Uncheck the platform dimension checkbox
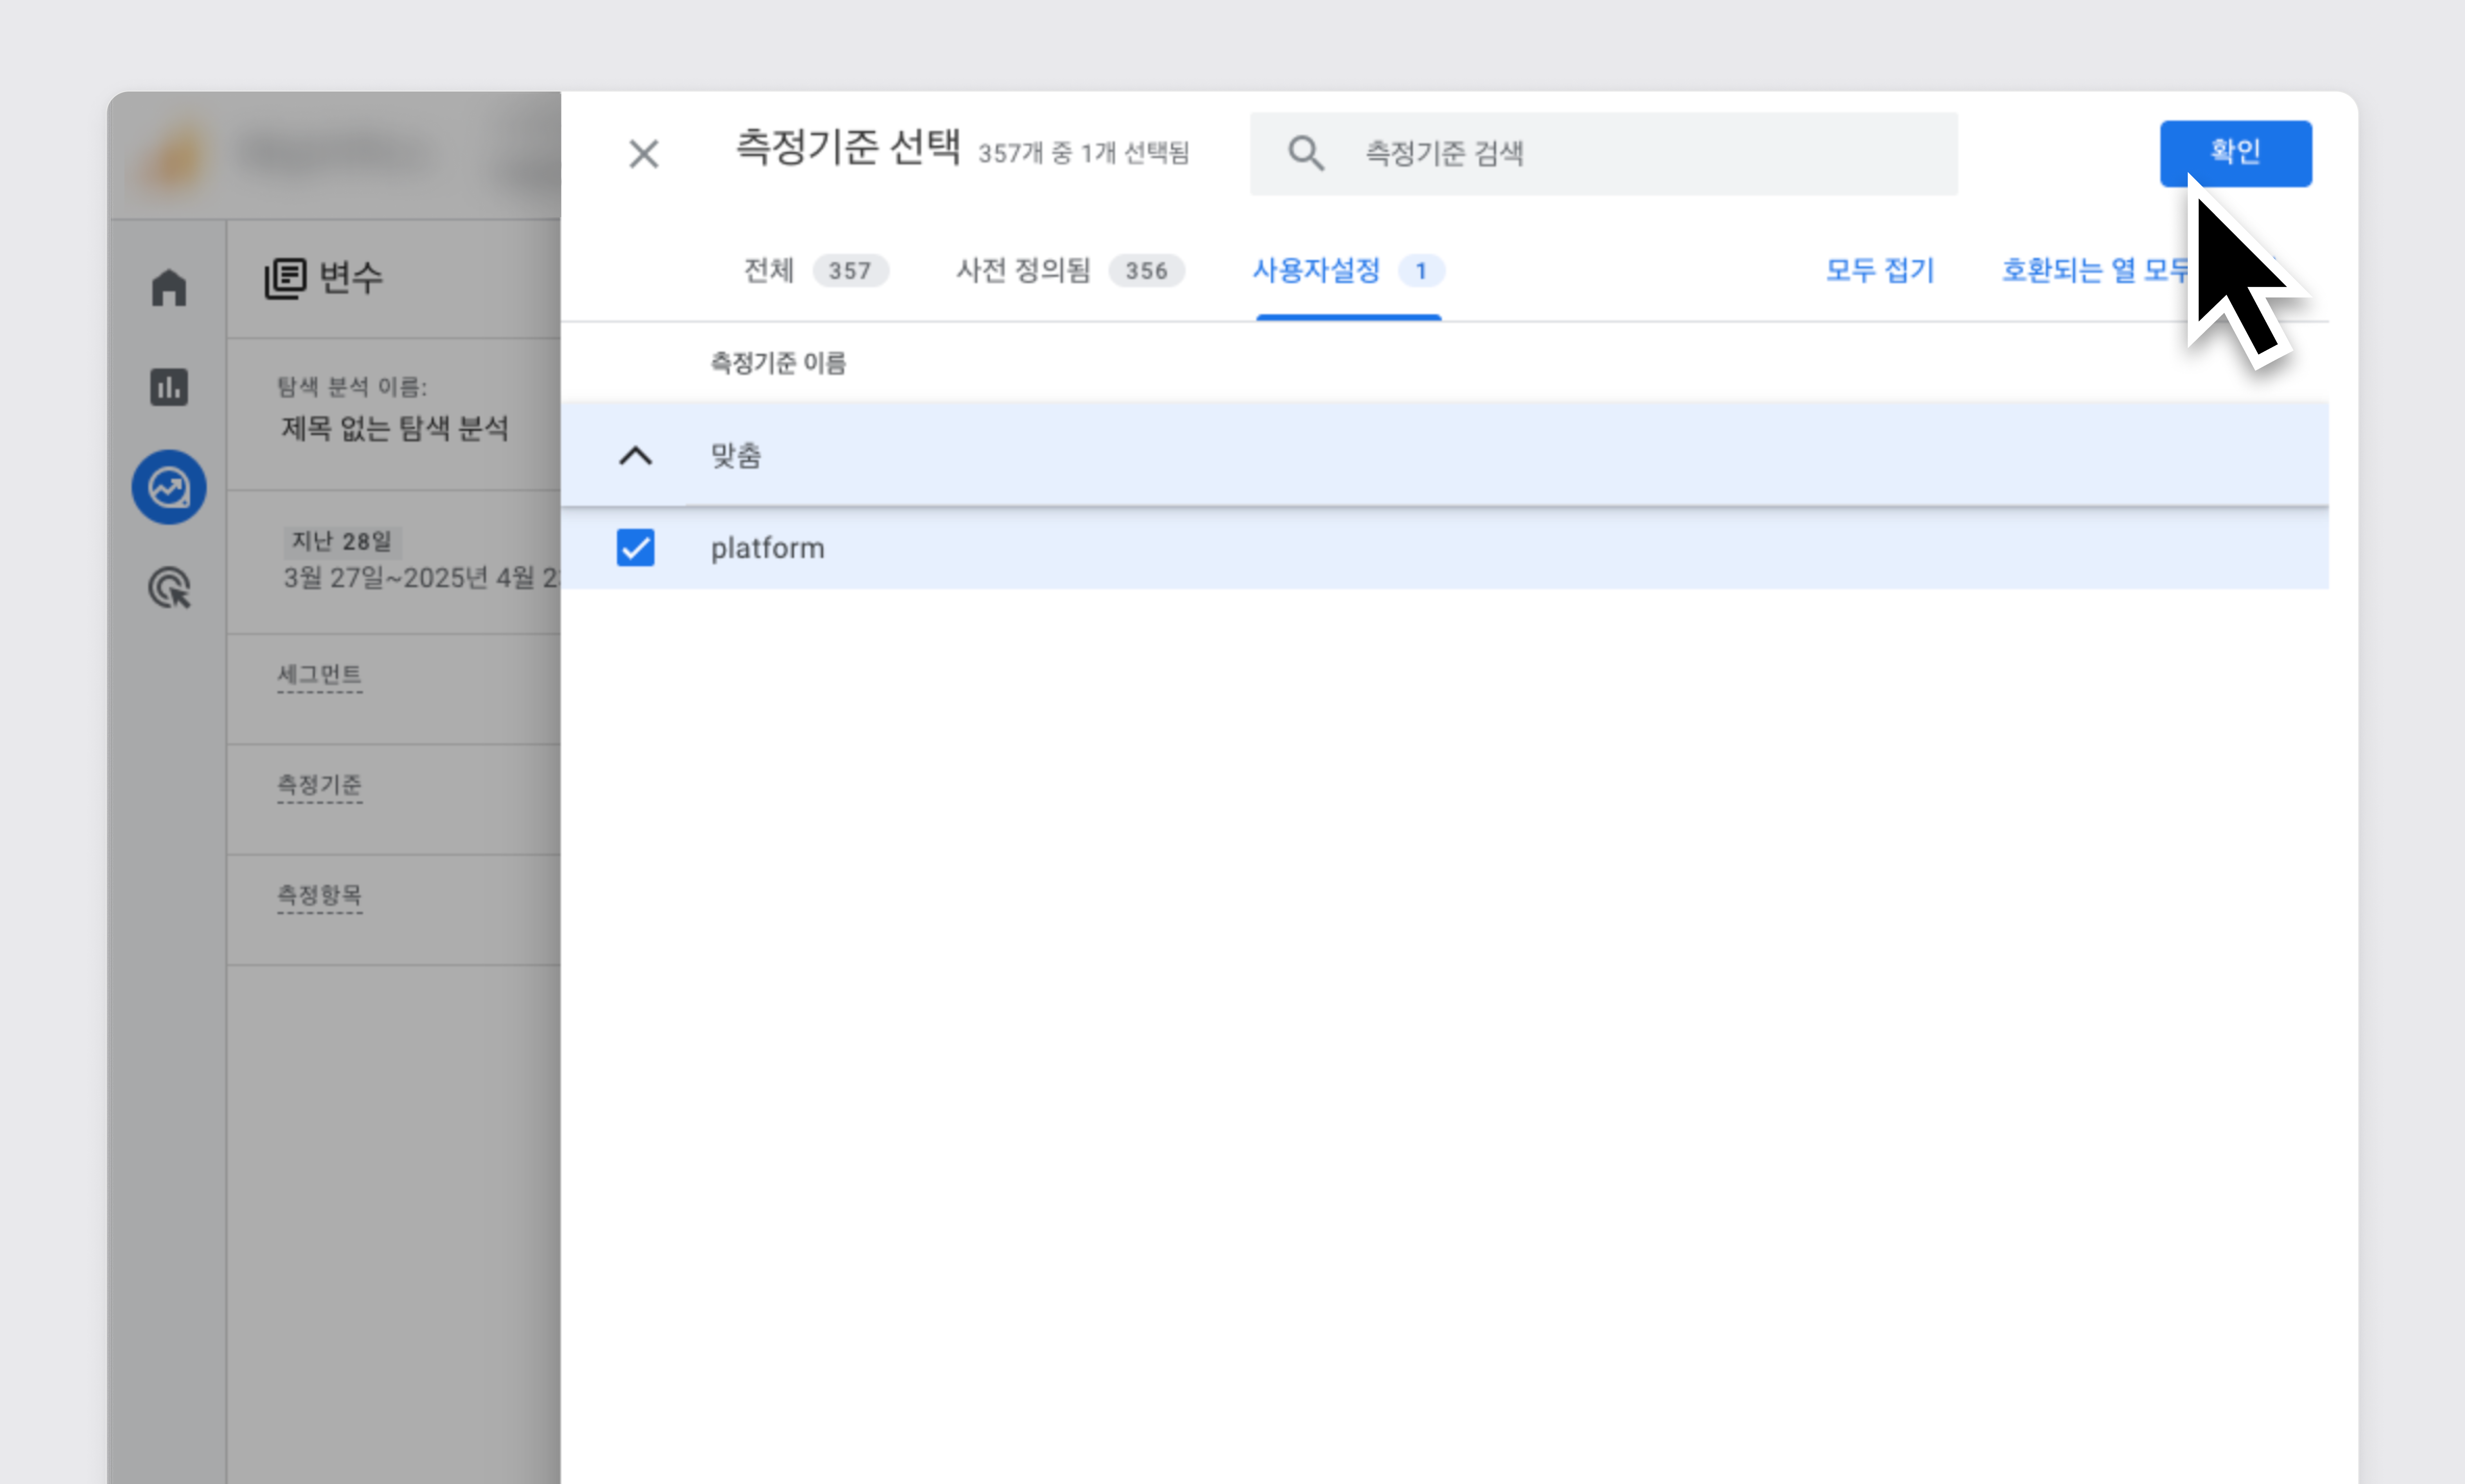 636,548
